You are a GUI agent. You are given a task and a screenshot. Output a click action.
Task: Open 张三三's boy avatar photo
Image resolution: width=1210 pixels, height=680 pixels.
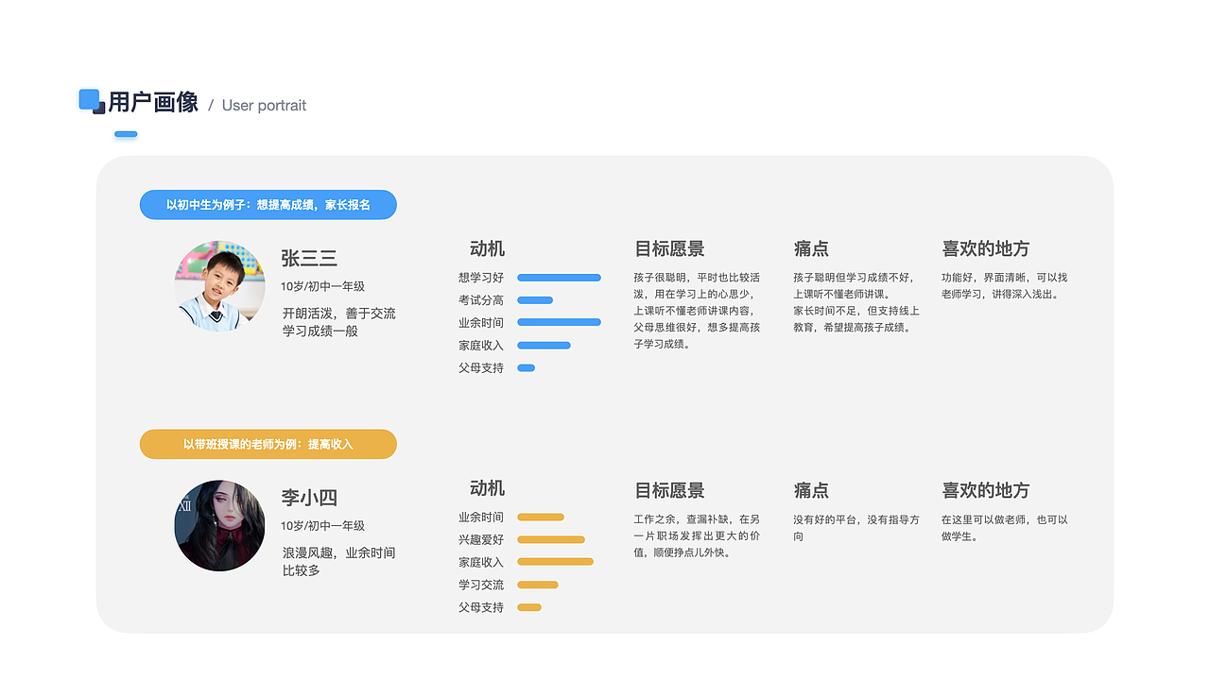click(219, 286)
